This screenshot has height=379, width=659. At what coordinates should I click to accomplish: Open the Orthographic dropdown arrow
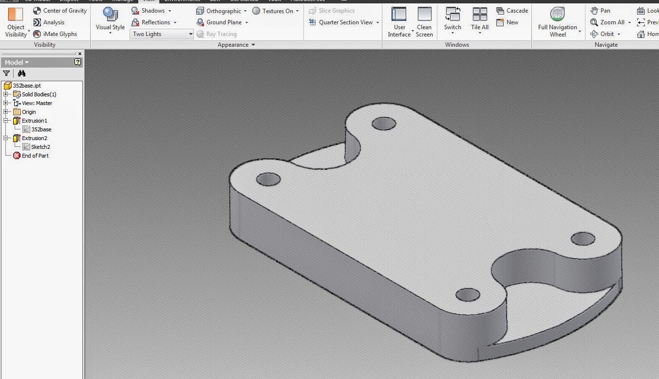(245, 11)
